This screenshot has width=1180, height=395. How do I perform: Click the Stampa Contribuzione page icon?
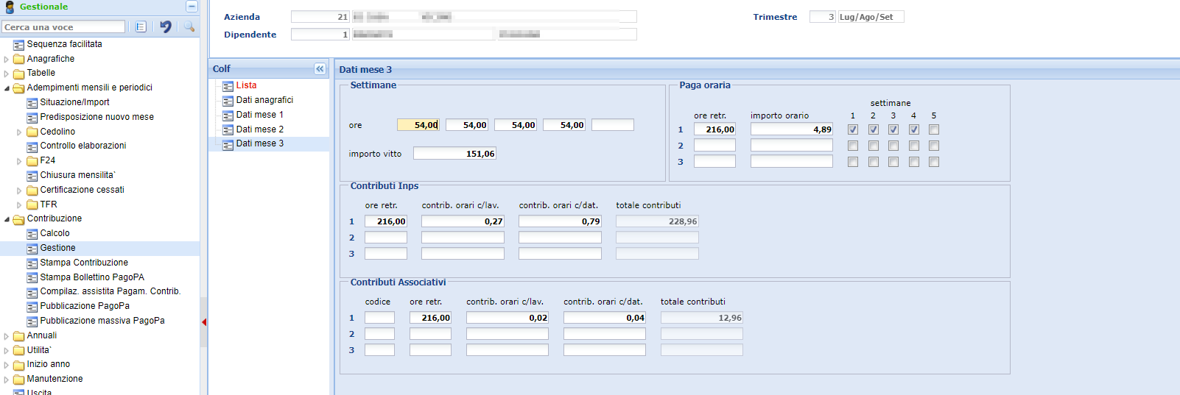point(32,263)
